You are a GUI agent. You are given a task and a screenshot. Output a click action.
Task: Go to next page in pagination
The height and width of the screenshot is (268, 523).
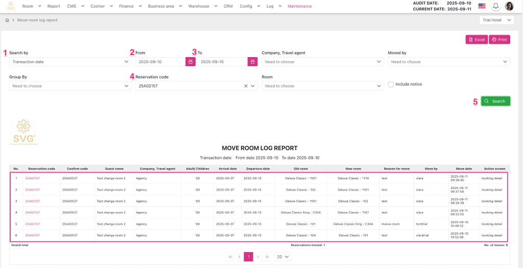tap(258, 257)
